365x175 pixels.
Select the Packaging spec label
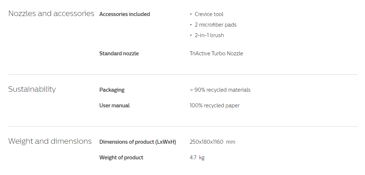click(x=112, y=90)
